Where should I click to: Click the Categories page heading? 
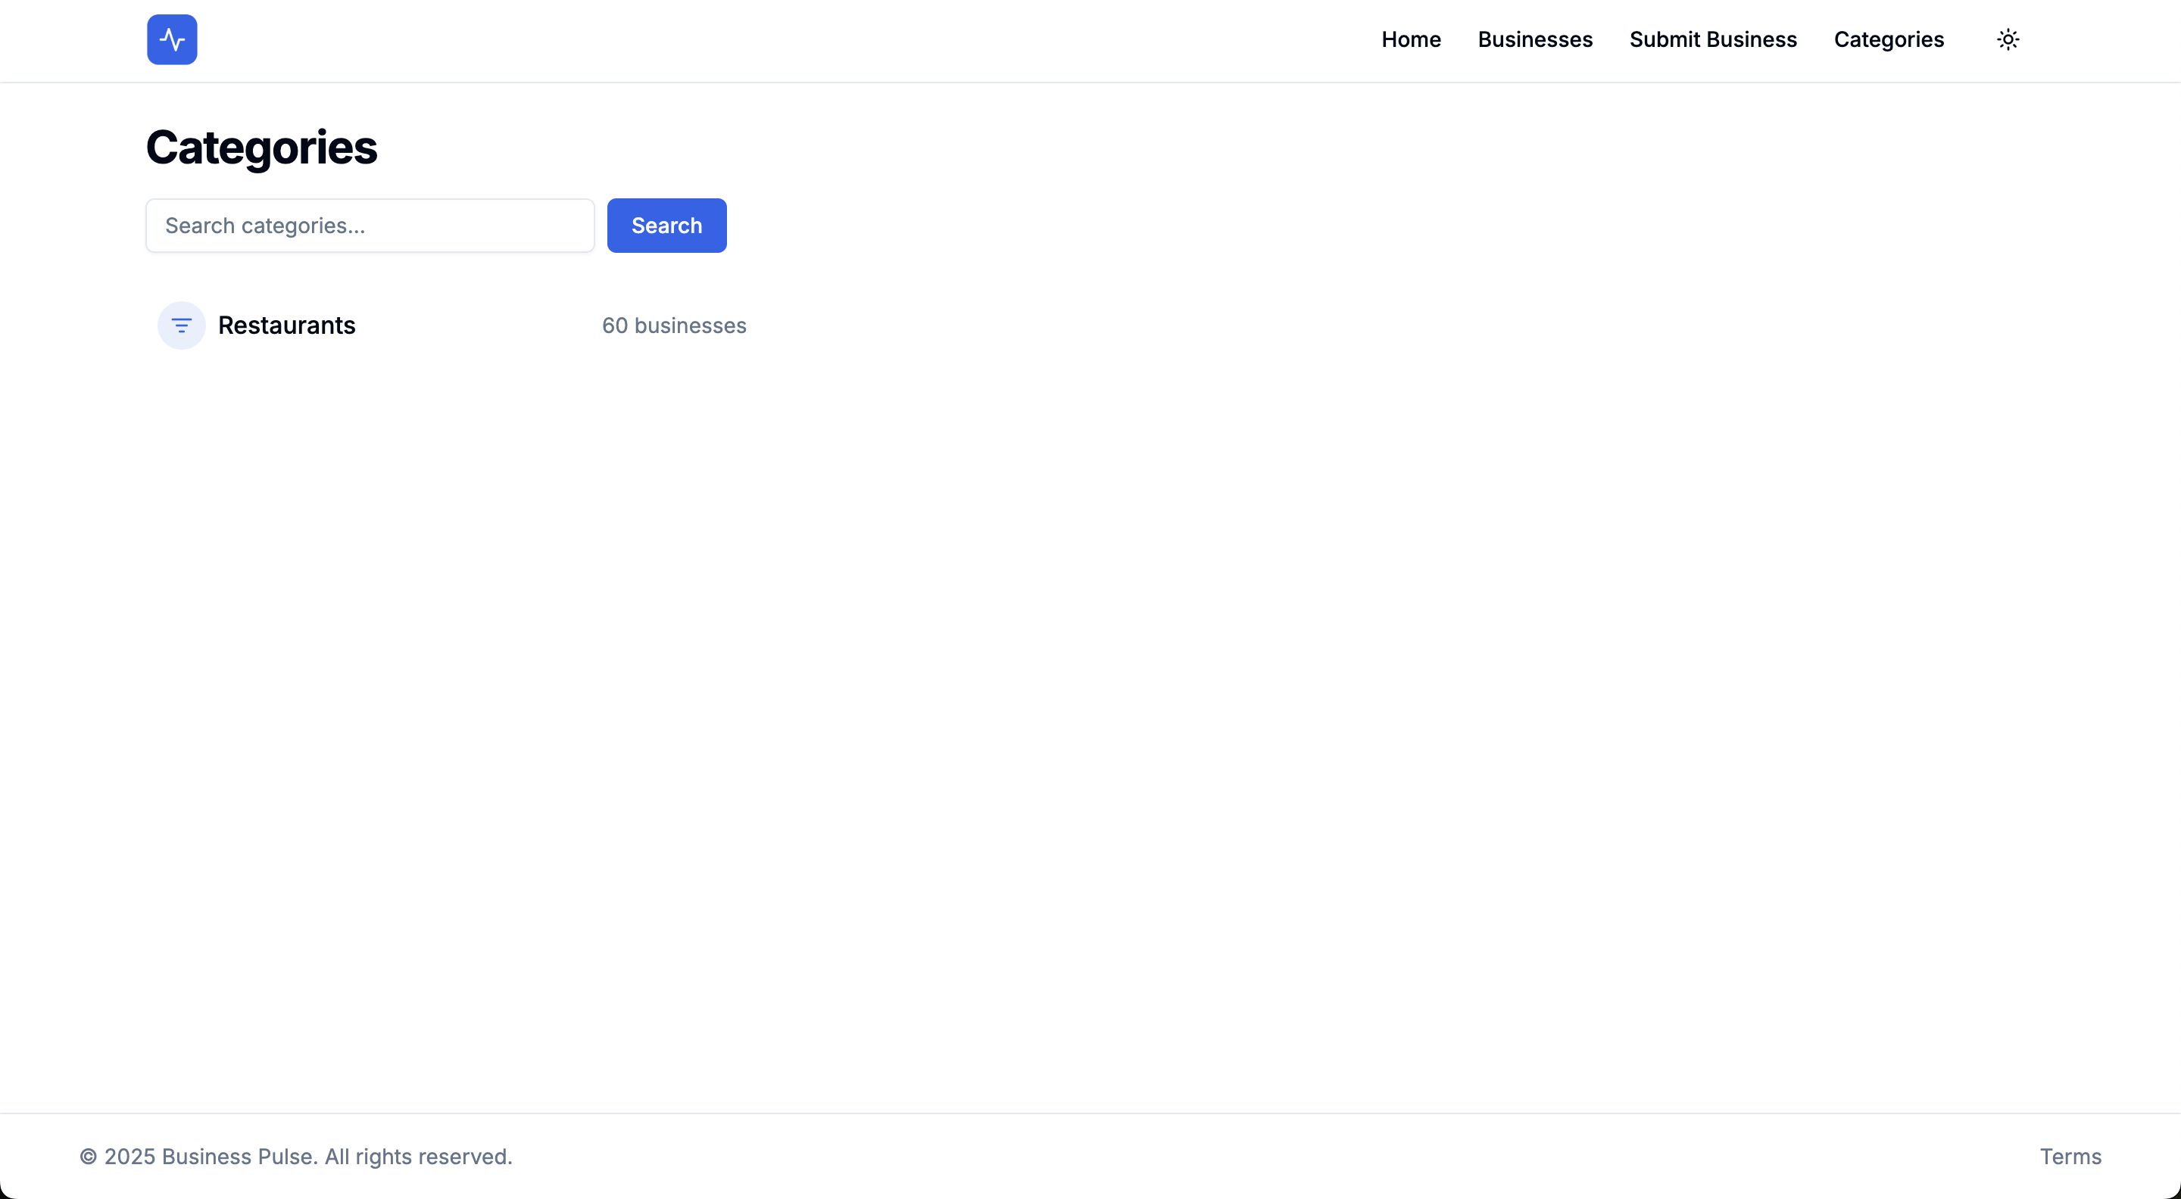click(261, 148)
